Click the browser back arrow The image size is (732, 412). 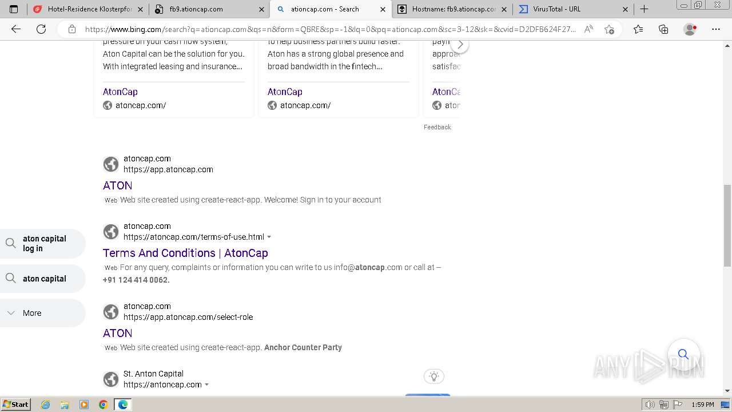[16, 29]
